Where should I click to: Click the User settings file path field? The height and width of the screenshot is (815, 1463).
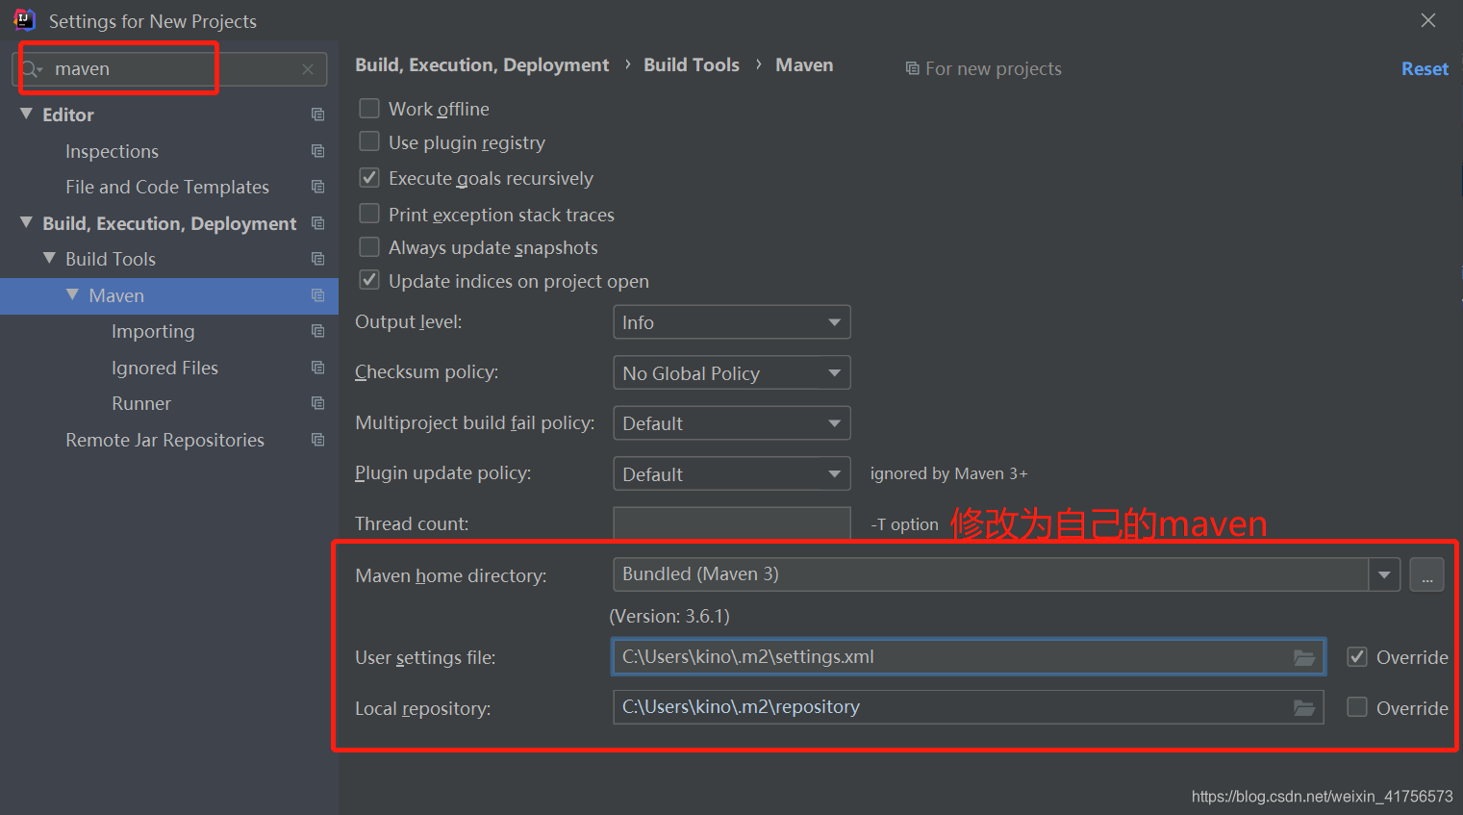point(969,657)
